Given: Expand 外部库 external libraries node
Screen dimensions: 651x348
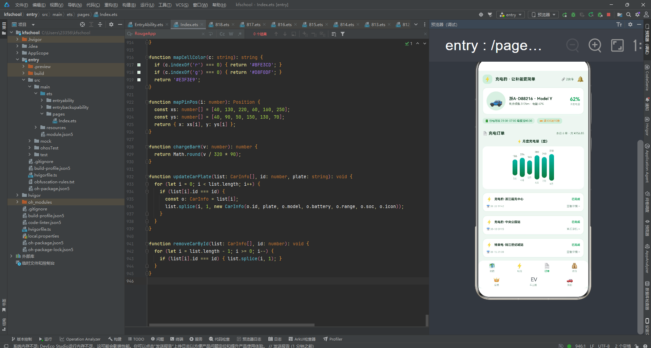Looking at the screenshot, I should (11, 256).
